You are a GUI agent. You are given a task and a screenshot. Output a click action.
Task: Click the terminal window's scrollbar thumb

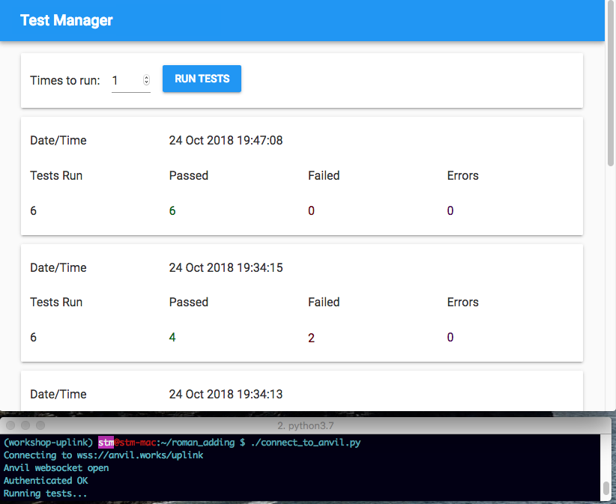pos(606,488)
